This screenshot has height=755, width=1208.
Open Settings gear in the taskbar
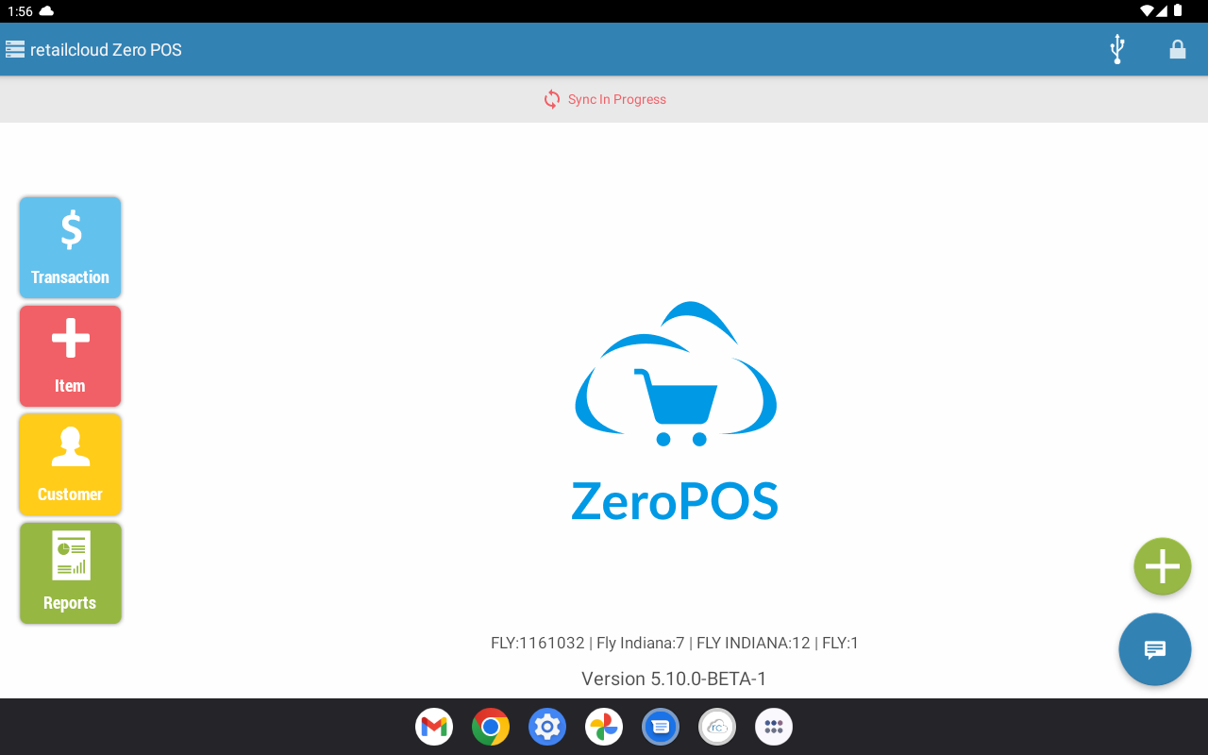point(547,727)
